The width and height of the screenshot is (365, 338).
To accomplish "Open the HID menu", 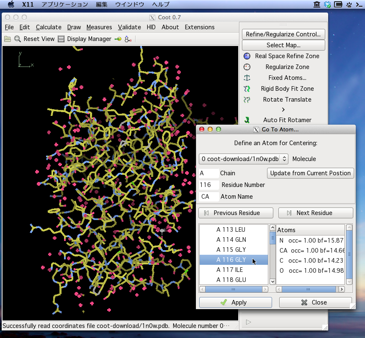I will pyautogui.click(x=151, y=27).
